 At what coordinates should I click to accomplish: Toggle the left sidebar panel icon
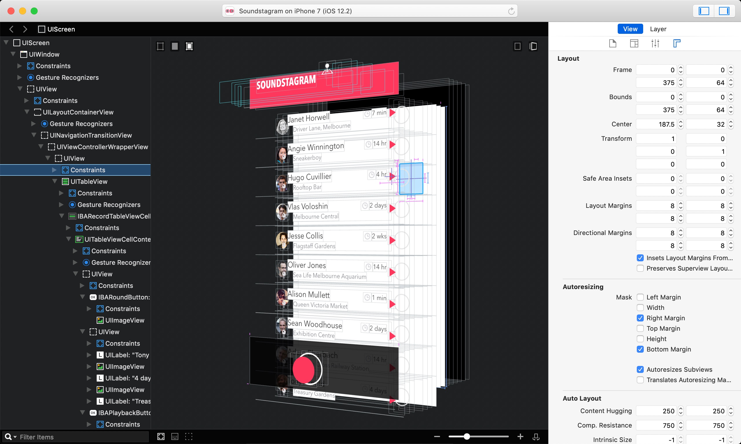pos(704,11)
